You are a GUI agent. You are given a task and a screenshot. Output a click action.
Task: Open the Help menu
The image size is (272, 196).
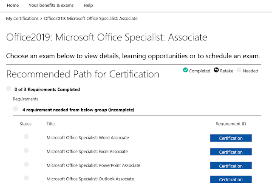tap(88, 6)
